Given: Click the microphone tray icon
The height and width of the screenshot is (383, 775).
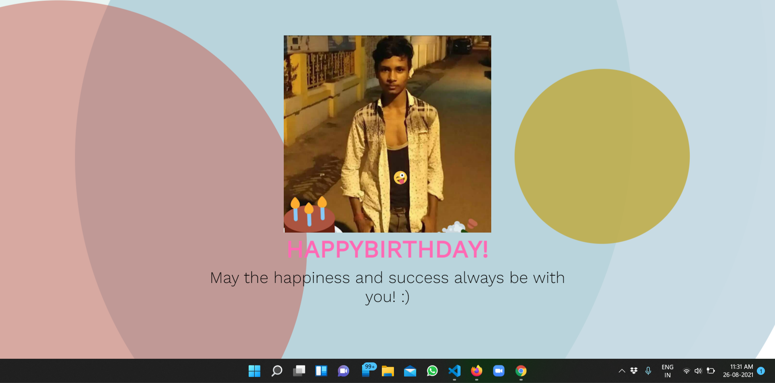Looking at the screenshot, I should coord(648,371).
